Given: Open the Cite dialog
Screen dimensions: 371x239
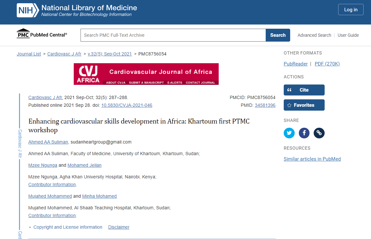Looking at the screenshot, I should pyautogui.click(x=304, y=90).
